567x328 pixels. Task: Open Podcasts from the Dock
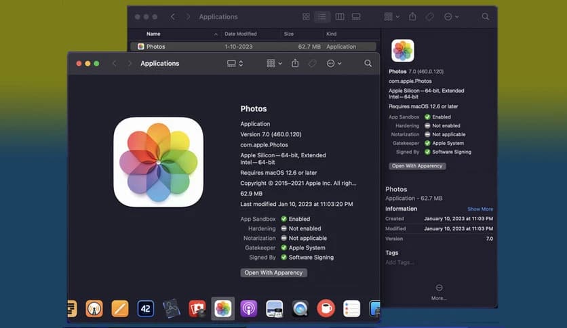(x=248, y=309)
